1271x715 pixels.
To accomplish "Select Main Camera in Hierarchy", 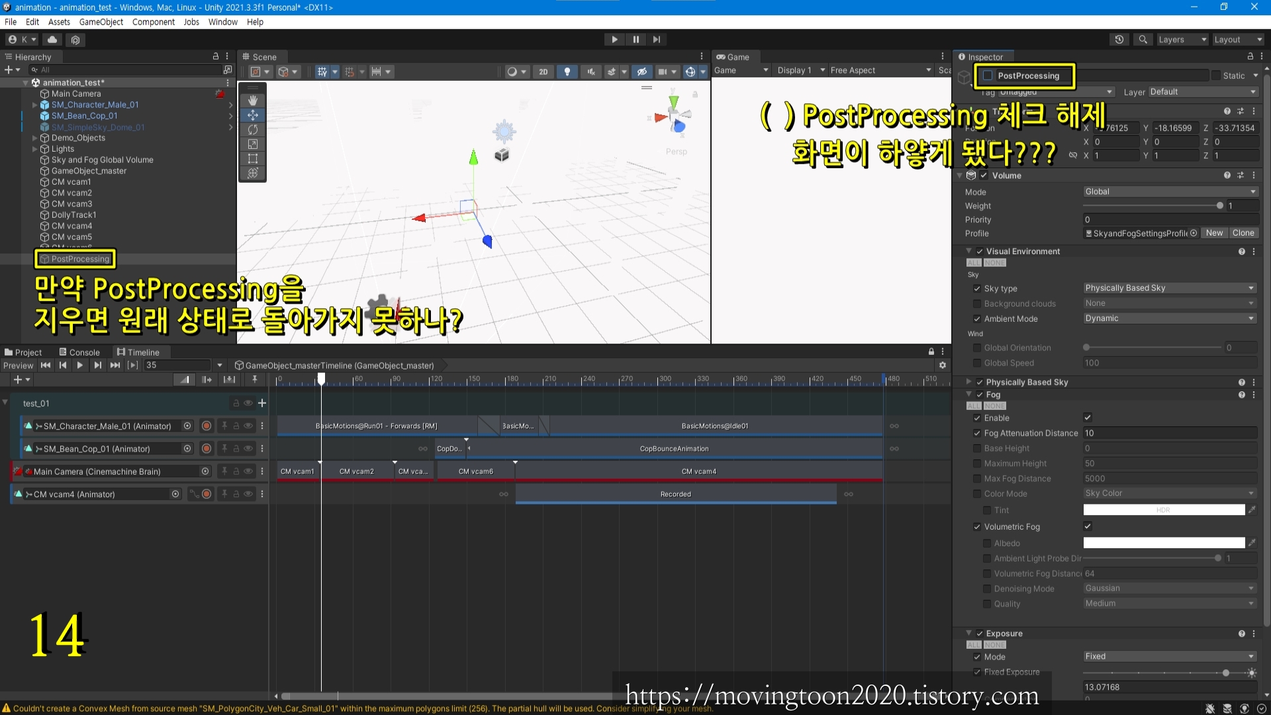I will click(x=76, y=94).
